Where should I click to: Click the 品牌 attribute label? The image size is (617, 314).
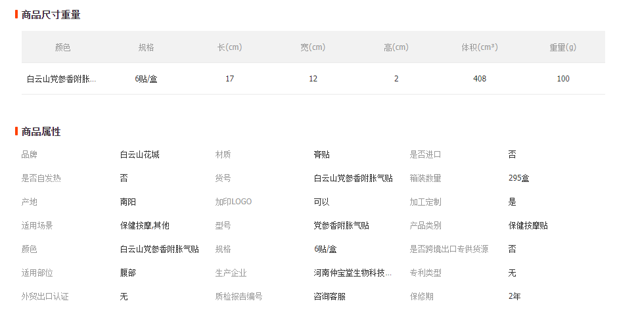tap(29, 154)
